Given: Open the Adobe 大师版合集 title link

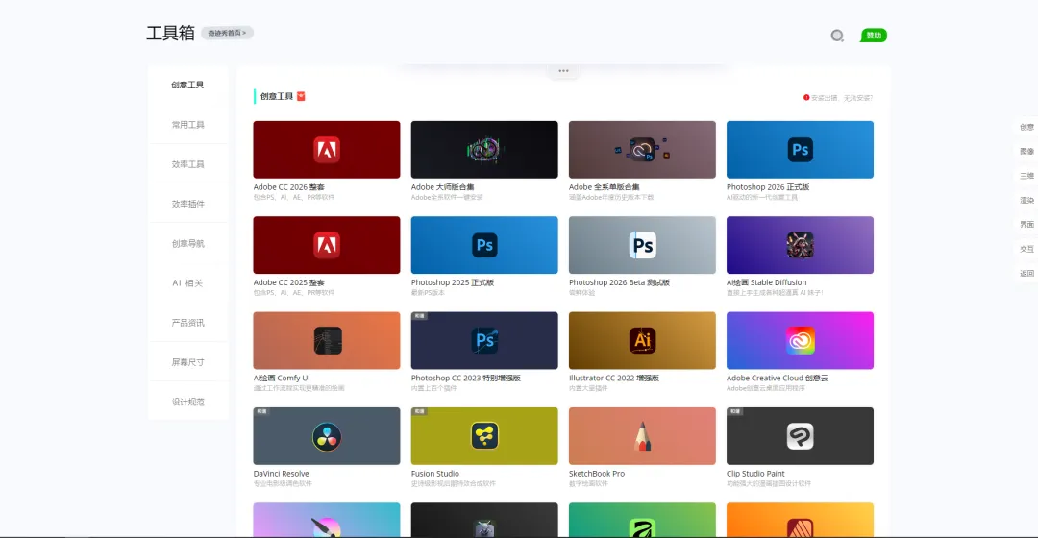Looking at the screenshot, I should [442, 187].
